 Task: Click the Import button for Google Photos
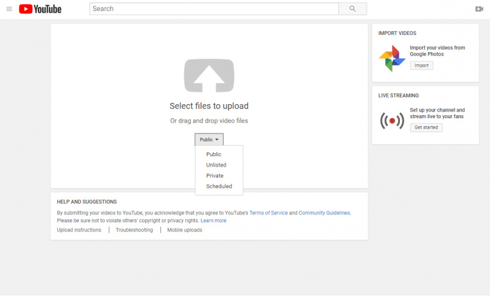coord(421,66)
